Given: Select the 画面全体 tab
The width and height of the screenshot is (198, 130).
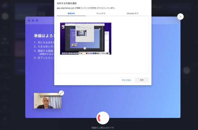Looking at the screenshot, I should point(71,14).
